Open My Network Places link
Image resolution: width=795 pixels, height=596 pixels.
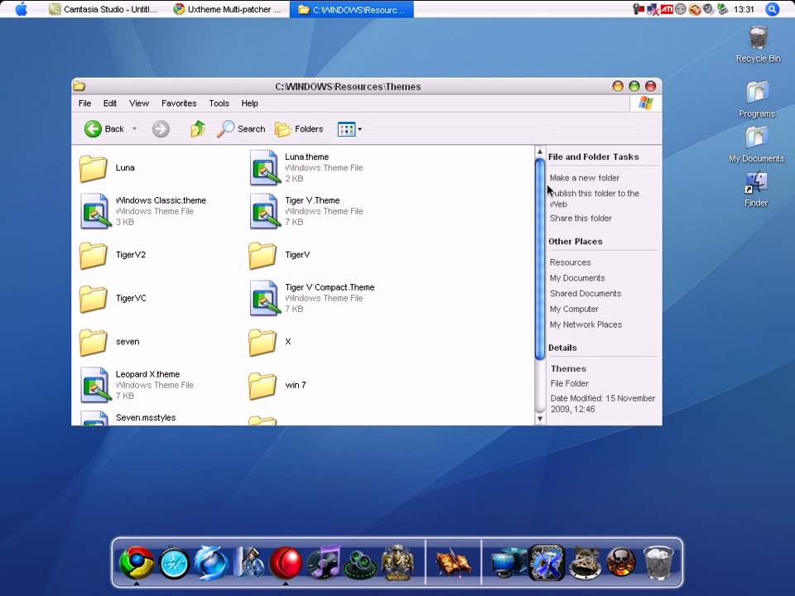coord(585,324)
